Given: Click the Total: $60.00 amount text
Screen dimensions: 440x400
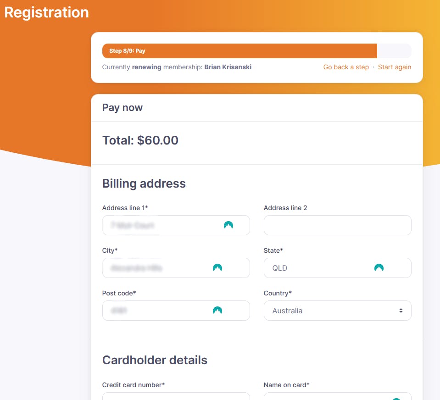Looking at the screenshot, I should click(x=140, y=140).
